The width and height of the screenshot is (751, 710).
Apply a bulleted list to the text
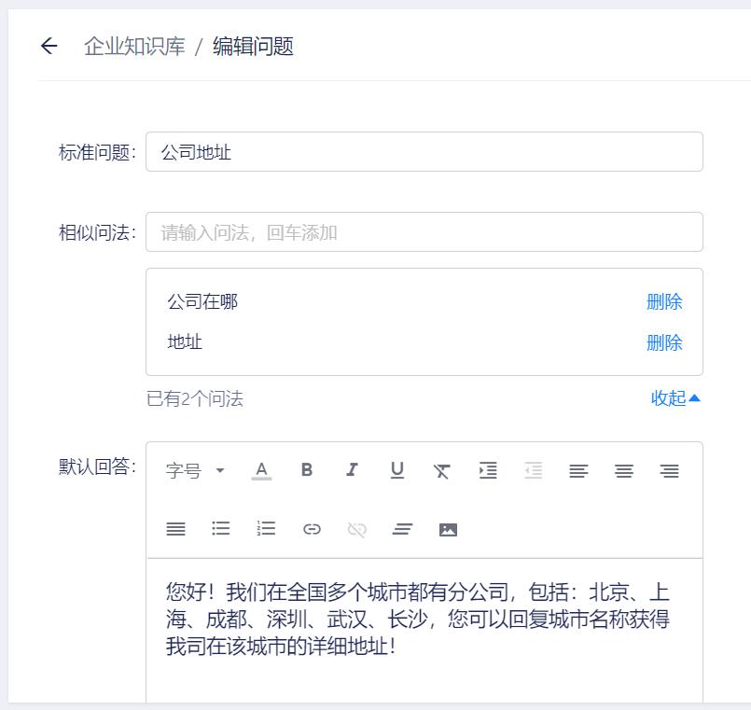[221, 529]
